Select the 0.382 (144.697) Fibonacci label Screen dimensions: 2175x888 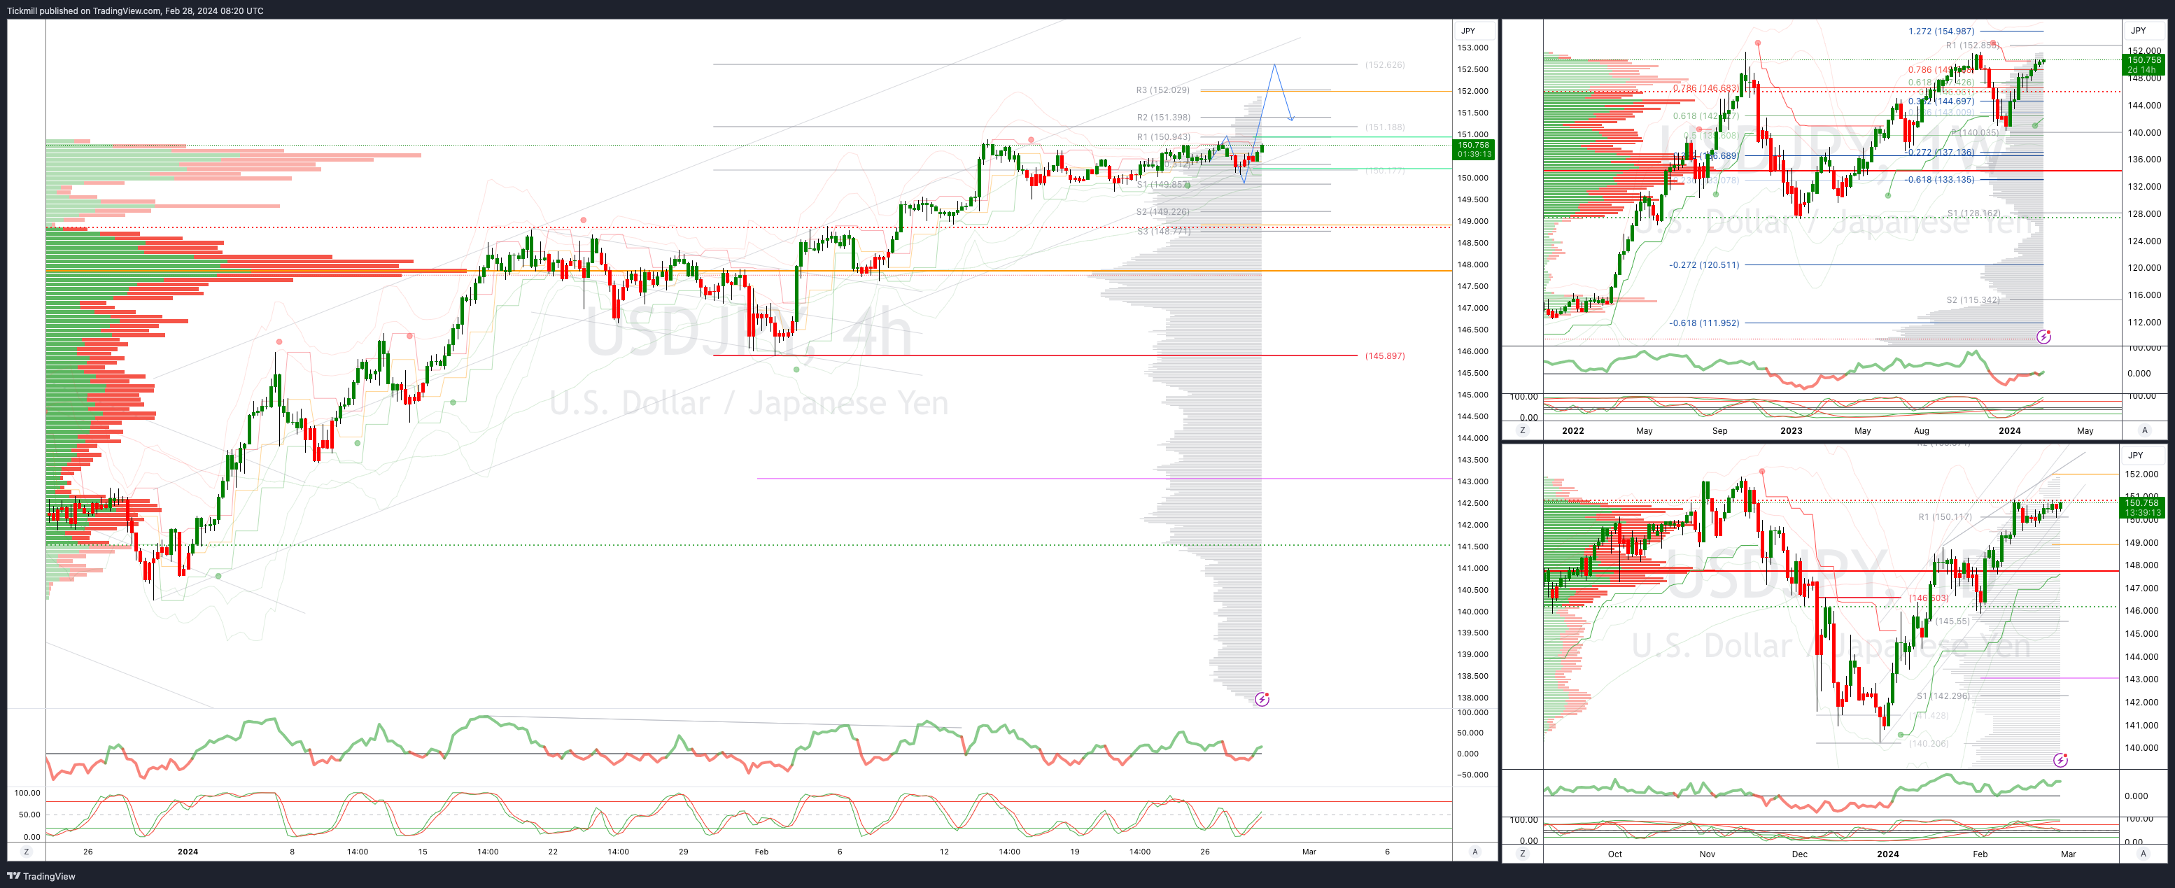1941,101
